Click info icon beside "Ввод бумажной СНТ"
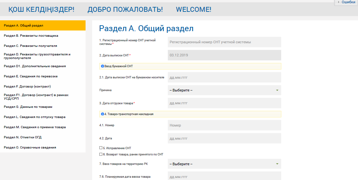Screen dimensions: 358x180 102,66
